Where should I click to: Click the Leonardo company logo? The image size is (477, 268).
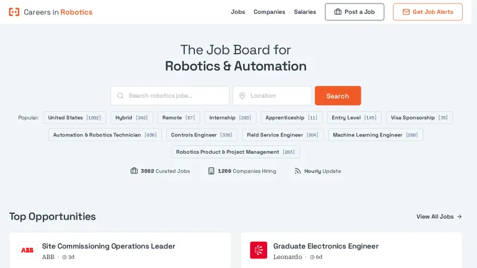pyautogui.click(x=258, y=250)
